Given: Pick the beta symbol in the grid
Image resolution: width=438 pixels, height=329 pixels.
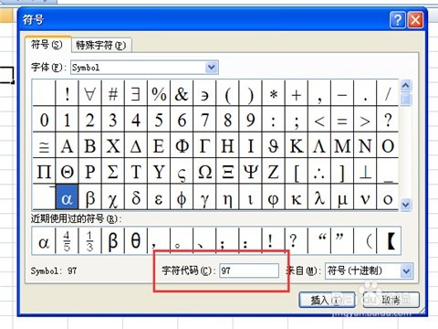Looking at the screenshot, I should click(90, 196).
